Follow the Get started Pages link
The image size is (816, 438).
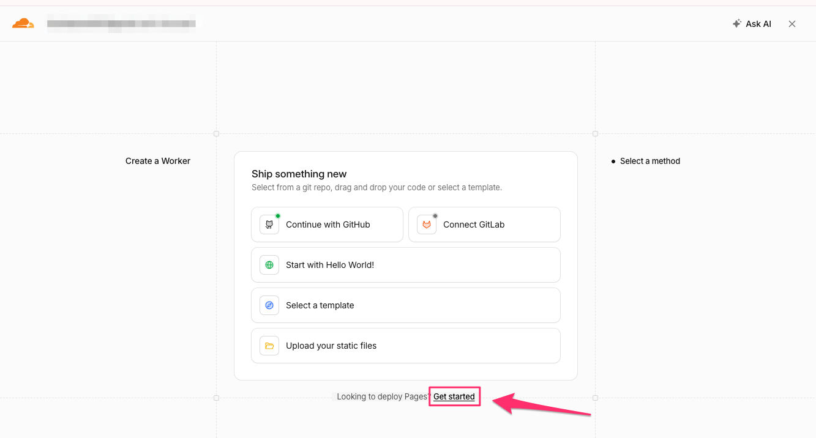click(454, 396)
